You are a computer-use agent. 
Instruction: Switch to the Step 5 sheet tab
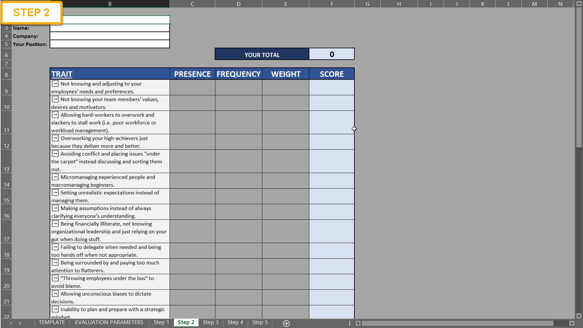point(260,322)
